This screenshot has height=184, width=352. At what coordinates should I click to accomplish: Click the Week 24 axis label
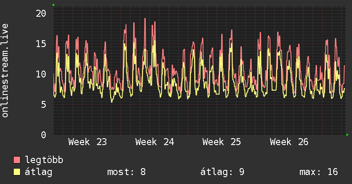point(155,142)
